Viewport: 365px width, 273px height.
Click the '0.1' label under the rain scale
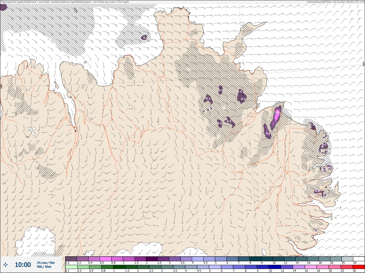point(67,271)
